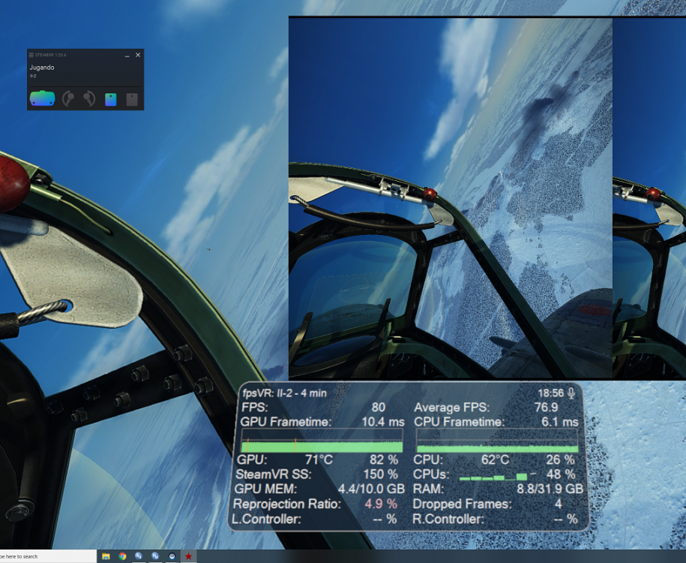Click the 'Reprojection Ratio:' label
Viewport: 686px width, 563px height.
(287, 504)
